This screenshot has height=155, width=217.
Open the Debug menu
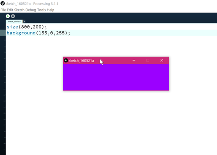pyautogui.click(x=31, y=10)
